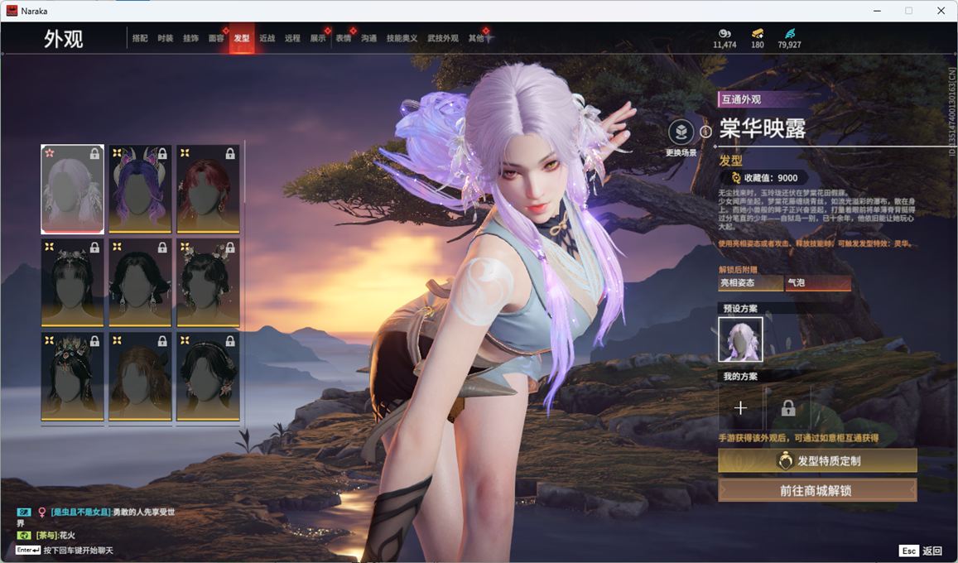Screen dimensions: 958x563
Task: Click the 亮相姿态 unlock bonus tag
Action: [x=750, y=283]
